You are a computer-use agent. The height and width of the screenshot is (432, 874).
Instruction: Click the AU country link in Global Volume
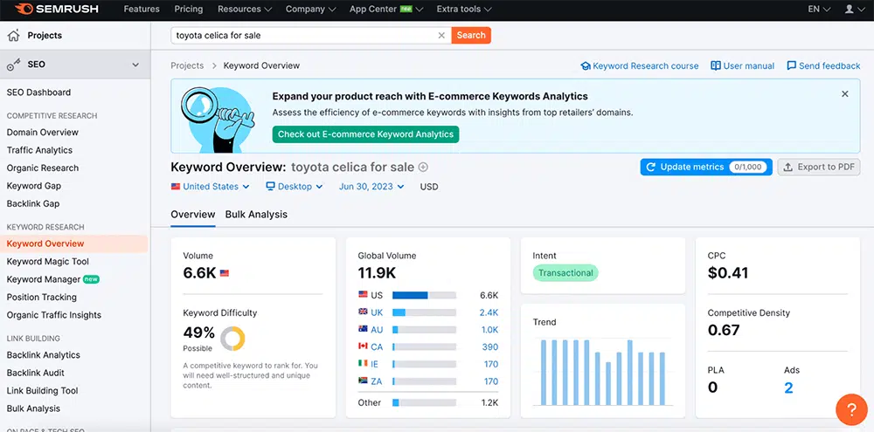click(377, 330)
